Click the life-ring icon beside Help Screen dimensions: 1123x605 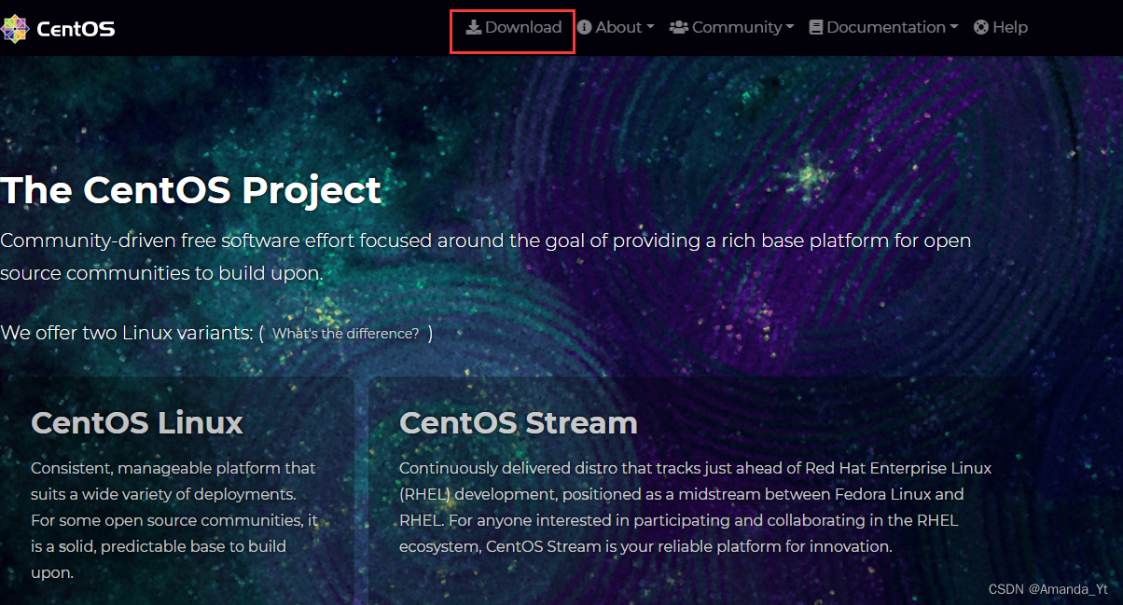pos(981,27)
